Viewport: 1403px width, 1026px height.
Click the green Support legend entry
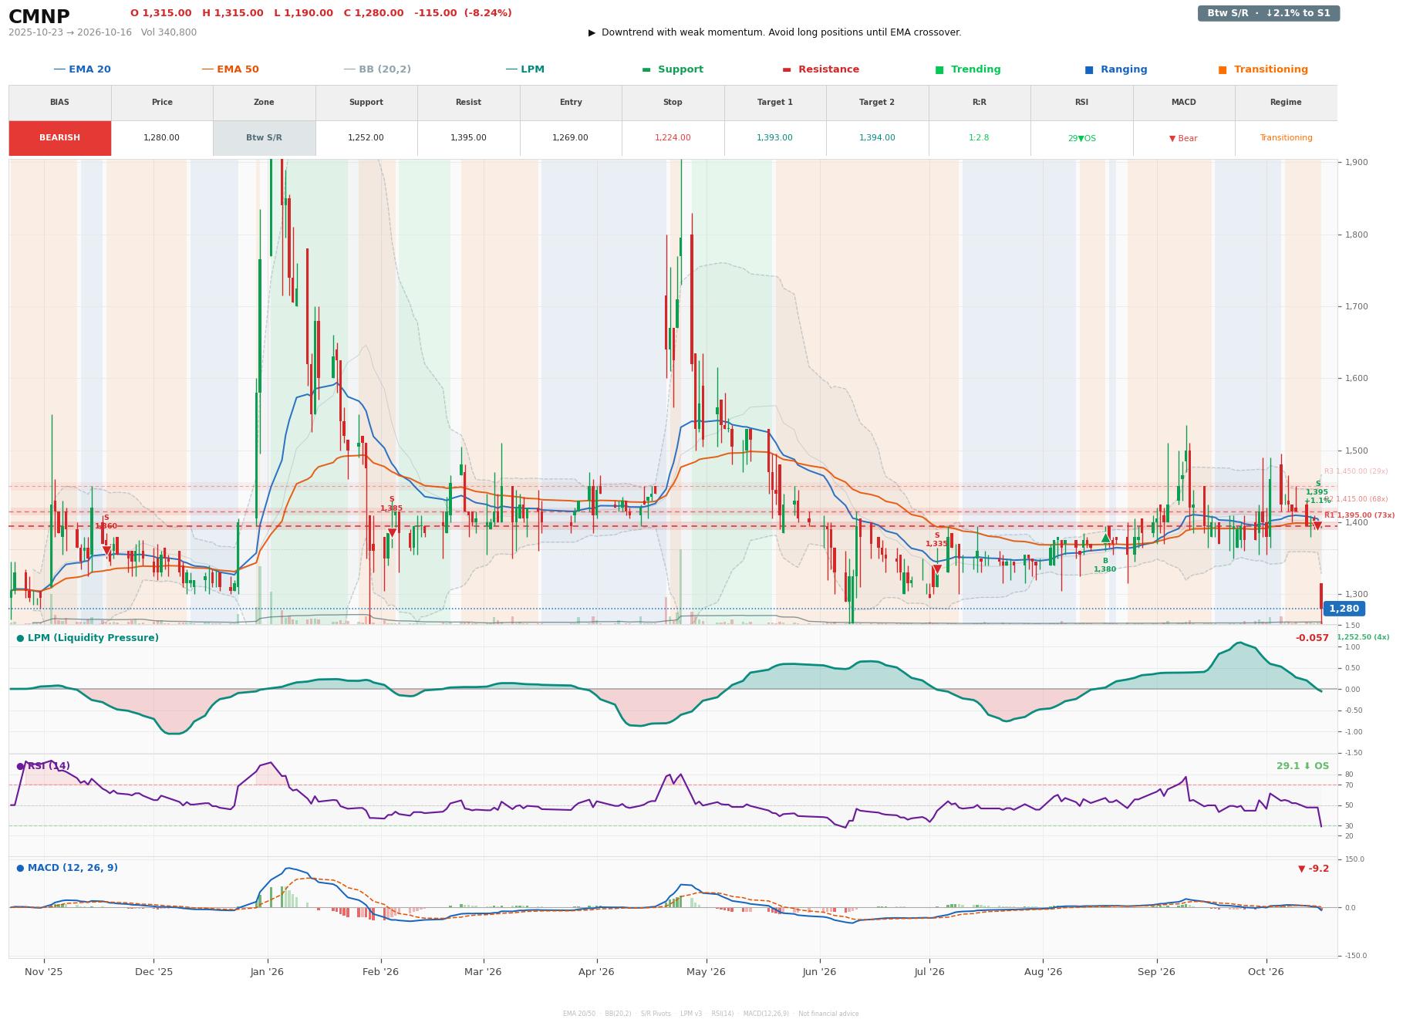click(x=673, y=69)
